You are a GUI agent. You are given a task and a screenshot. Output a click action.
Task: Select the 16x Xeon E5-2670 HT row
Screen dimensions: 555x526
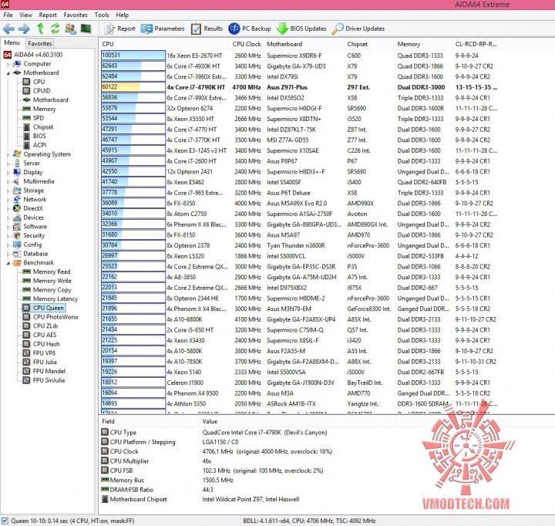pyautogui.click(x=299, y=56)
